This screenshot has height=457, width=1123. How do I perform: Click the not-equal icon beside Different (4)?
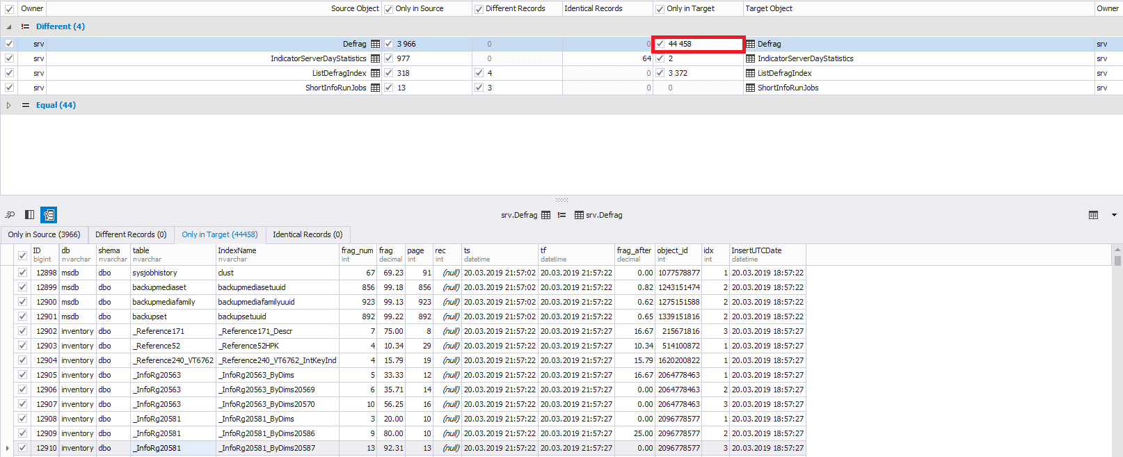[x=25, y=26]
